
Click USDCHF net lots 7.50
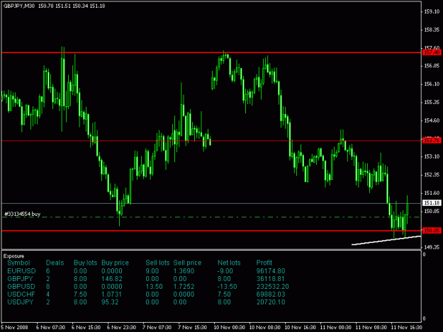224,294
